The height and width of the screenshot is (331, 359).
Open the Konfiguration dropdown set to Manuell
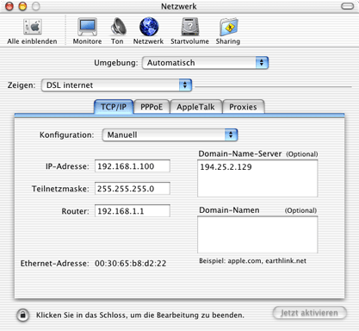coord(170,135)
